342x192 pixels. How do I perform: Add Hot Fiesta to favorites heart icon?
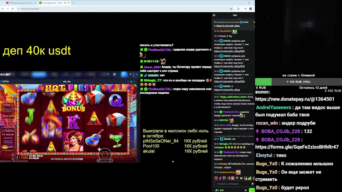(131, 82)
